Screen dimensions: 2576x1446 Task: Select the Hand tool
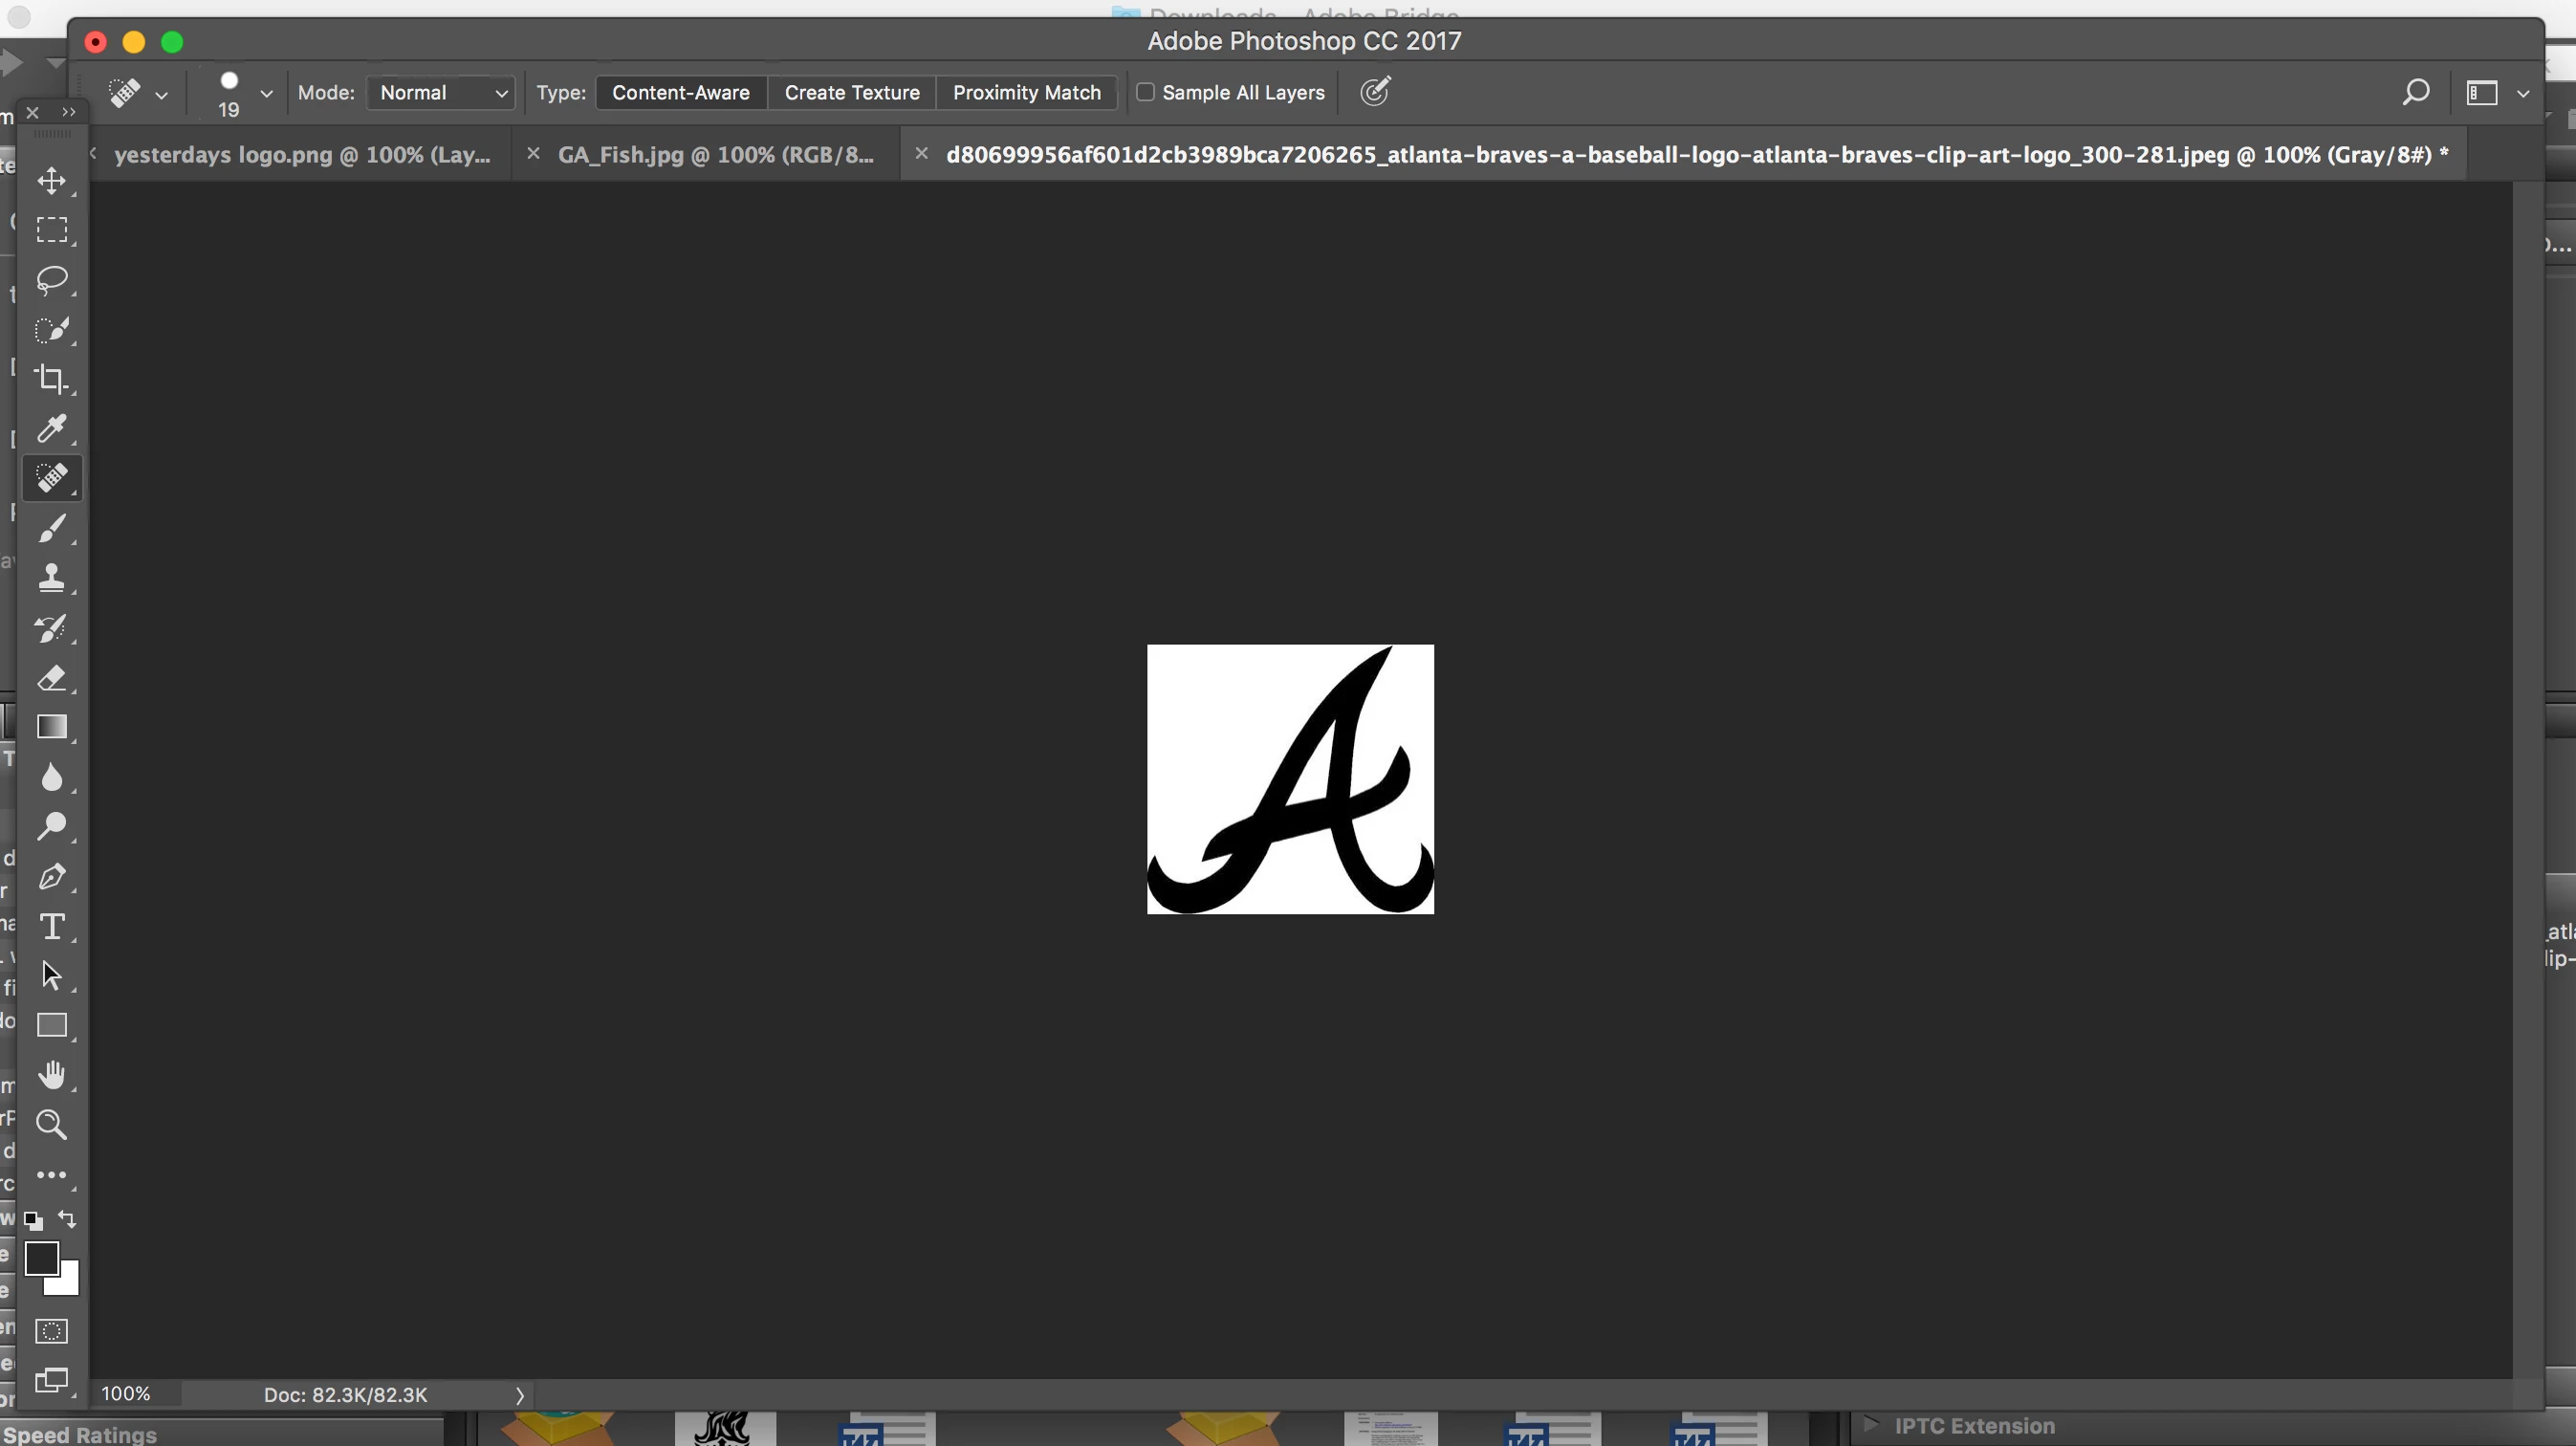pyautogui.click(x=51, y=1075)
